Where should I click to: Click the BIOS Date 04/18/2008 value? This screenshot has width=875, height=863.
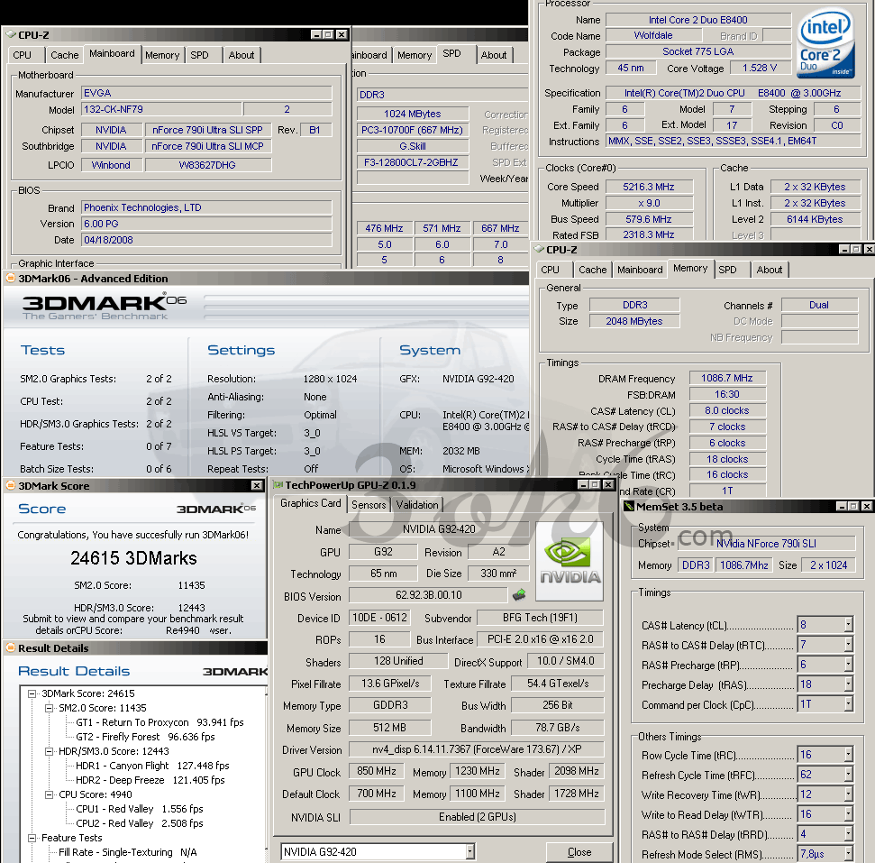point(206,240)
